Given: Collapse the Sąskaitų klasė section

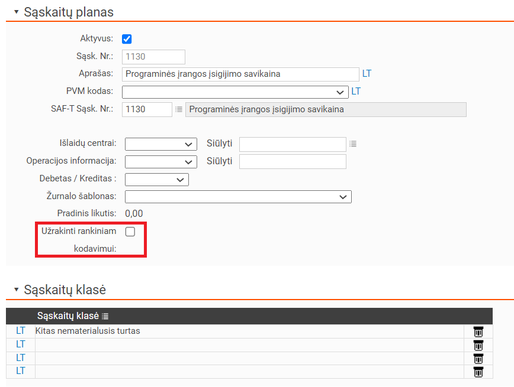Looking at the screenshot, I should (x=17, y=290).
